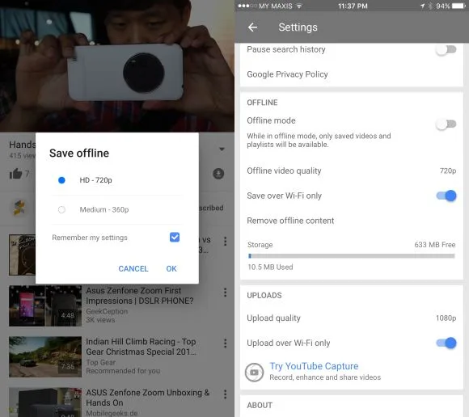The width and height of the screenshot is (469, 417).
Task: Tap the Bluetooth icon in status bar
Action: pyautogui.click(x=430, y=6)
